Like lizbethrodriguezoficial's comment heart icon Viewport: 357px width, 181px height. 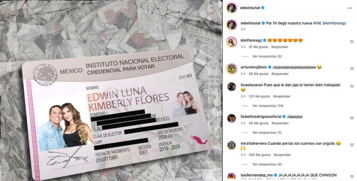[x=352, y=118]
